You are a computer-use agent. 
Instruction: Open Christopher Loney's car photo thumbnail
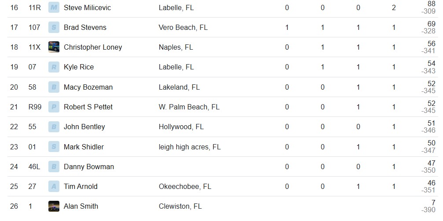tap(54, 47)
